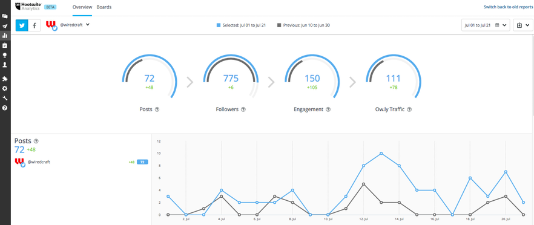Image resolution: width=534 pixels, height=225 pixels.
Task: Click the @wiredcraft row in Posts panel
Action: coord(81,162)
